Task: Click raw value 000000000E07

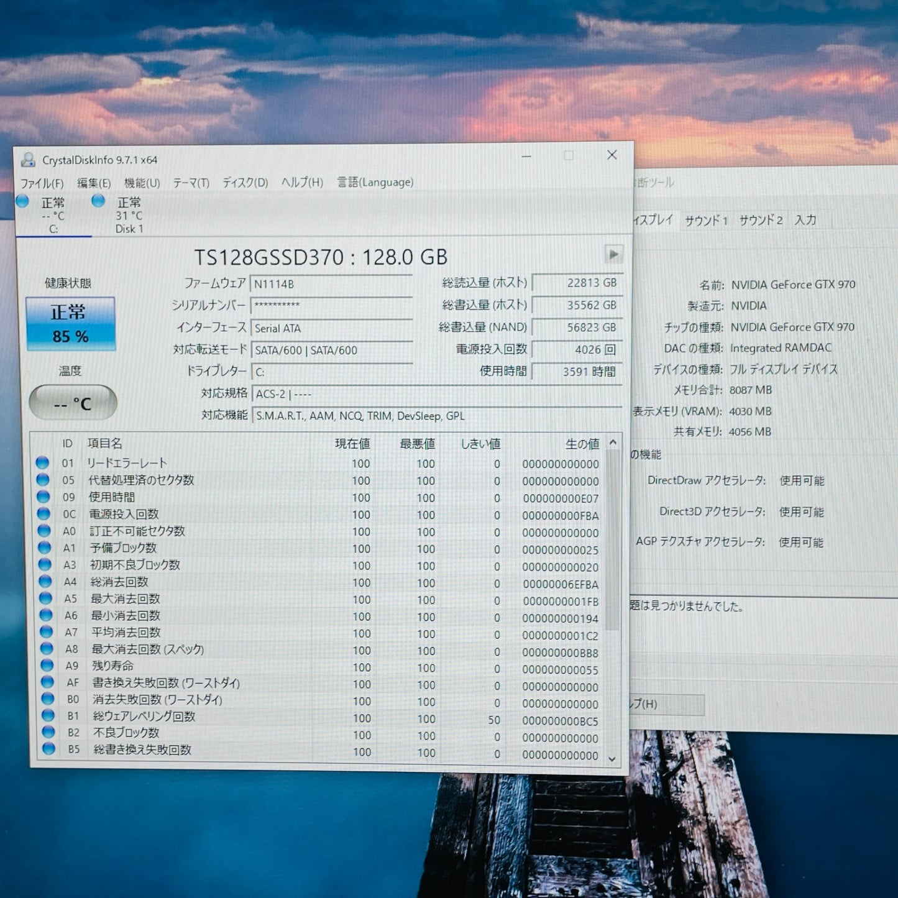Action: 561,498
